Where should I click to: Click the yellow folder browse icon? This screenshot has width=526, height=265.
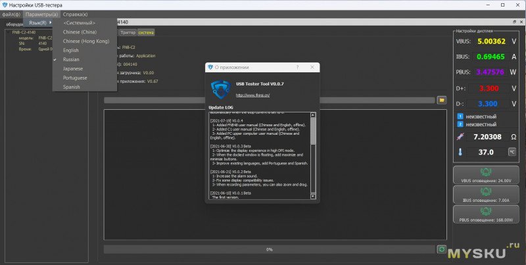442,100
